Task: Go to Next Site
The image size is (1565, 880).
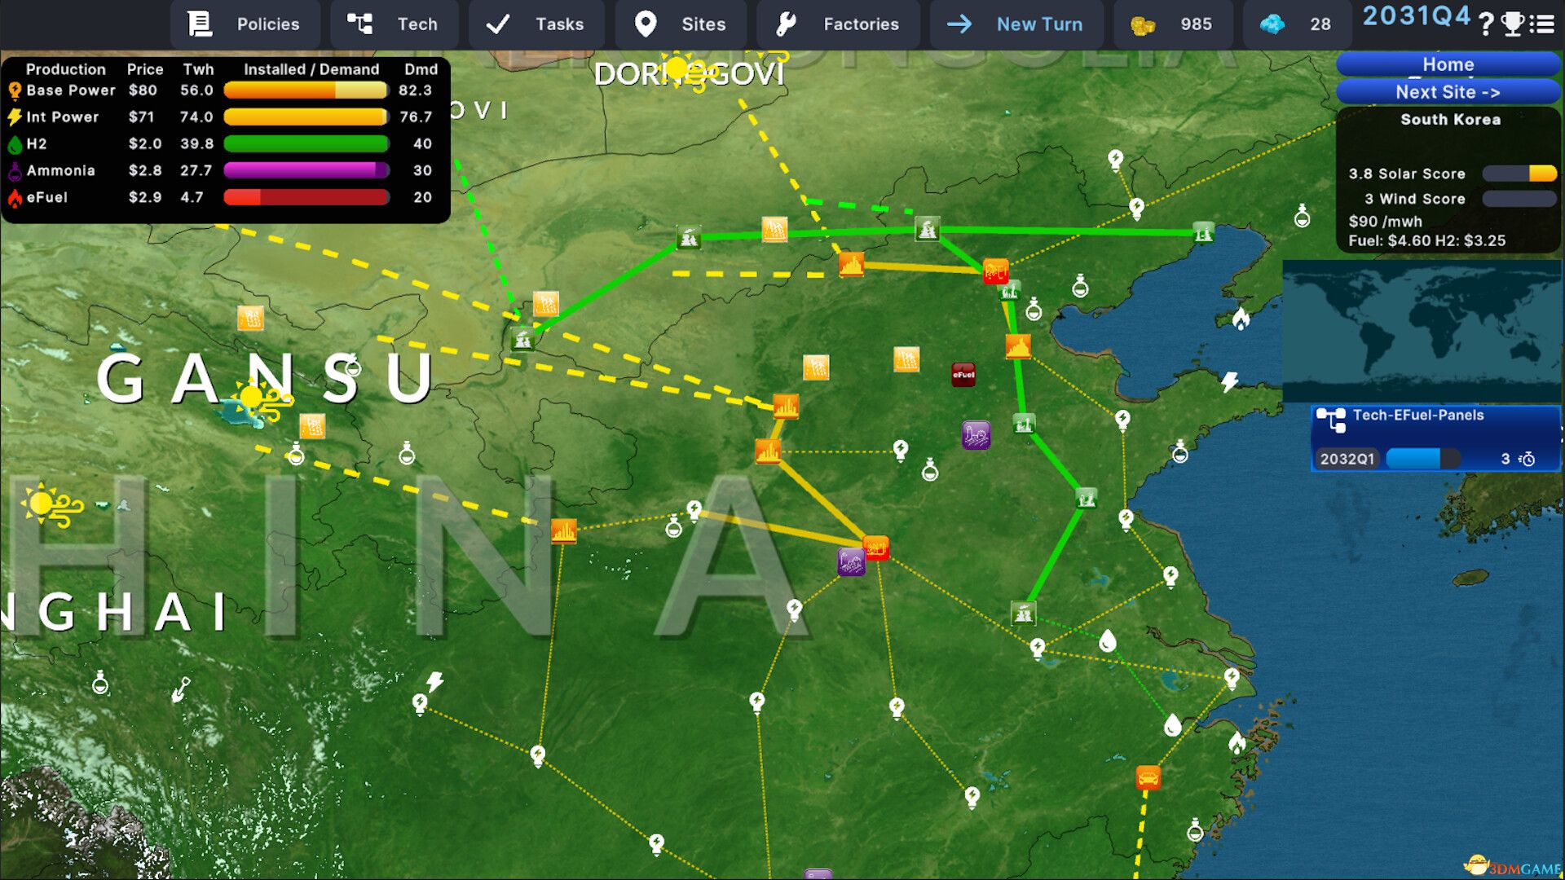Action: tap(1448, 92)
